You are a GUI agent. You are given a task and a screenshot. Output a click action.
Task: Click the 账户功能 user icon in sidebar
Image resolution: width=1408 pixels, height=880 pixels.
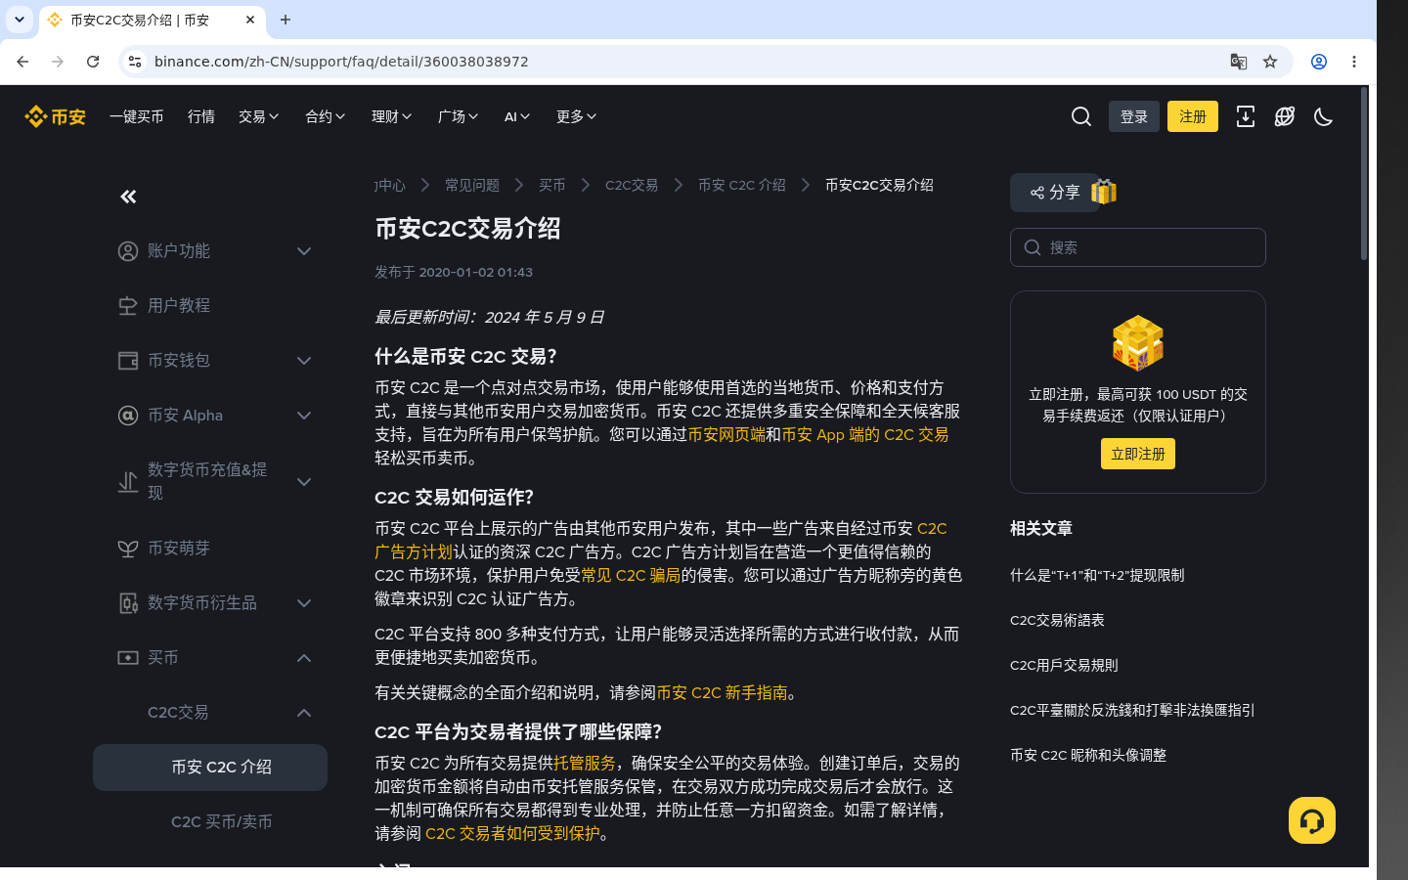click(x=128, y=251)
